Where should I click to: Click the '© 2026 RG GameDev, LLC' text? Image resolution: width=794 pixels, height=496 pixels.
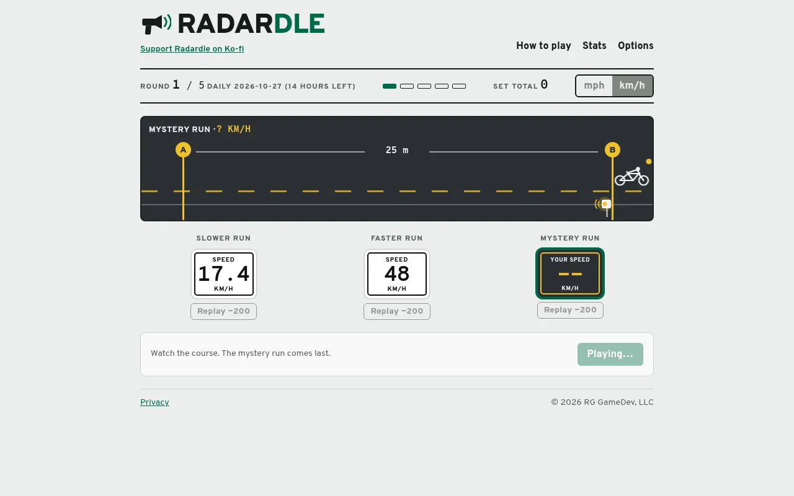coord(602,402)
